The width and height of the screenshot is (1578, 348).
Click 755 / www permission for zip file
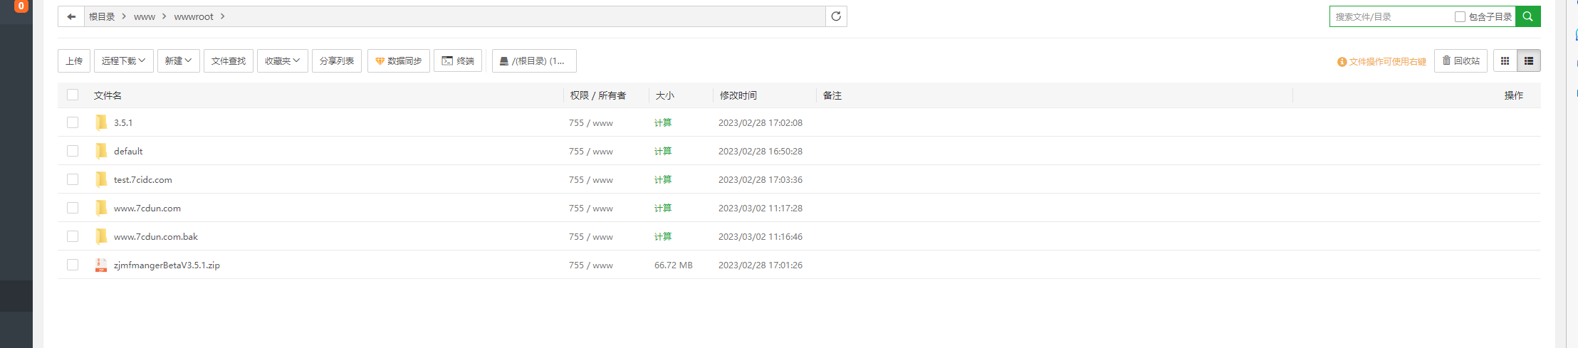click(x=591, y=265)
